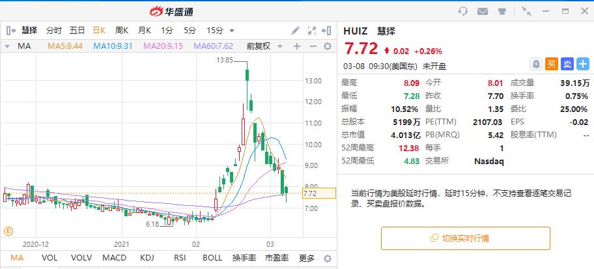Open the 前复权 adjustment dropdown
594x269 pixels.
click(x=263, y=46)
